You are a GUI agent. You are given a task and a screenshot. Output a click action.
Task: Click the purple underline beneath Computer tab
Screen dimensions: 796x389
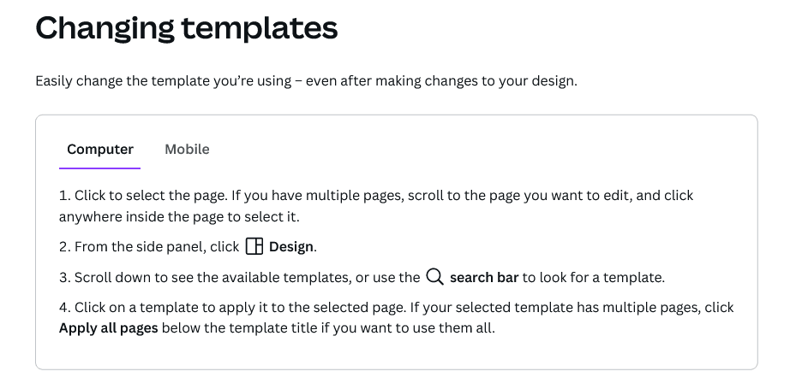click(100, 168)
